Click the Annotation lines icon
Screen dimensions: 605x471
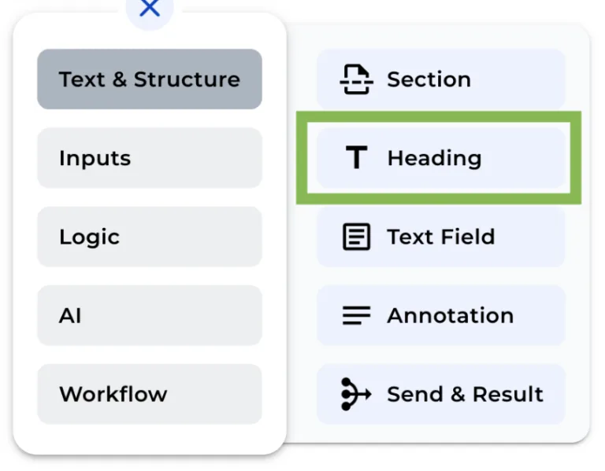(x=357, y=315)
